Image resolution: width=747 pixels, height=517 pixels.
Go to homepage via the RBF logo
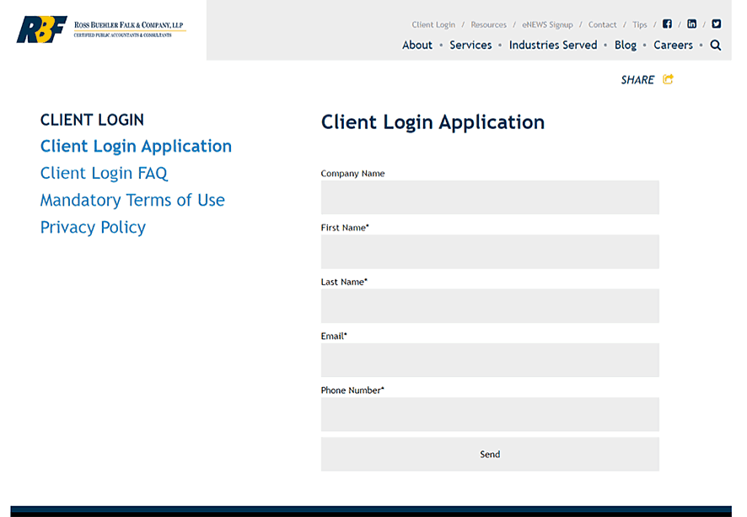tap(101, 30)
